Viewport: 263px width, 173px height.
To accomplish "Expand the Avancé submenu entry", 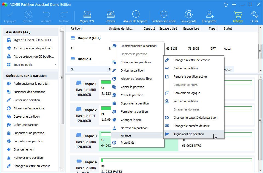I will pos(137,135).
